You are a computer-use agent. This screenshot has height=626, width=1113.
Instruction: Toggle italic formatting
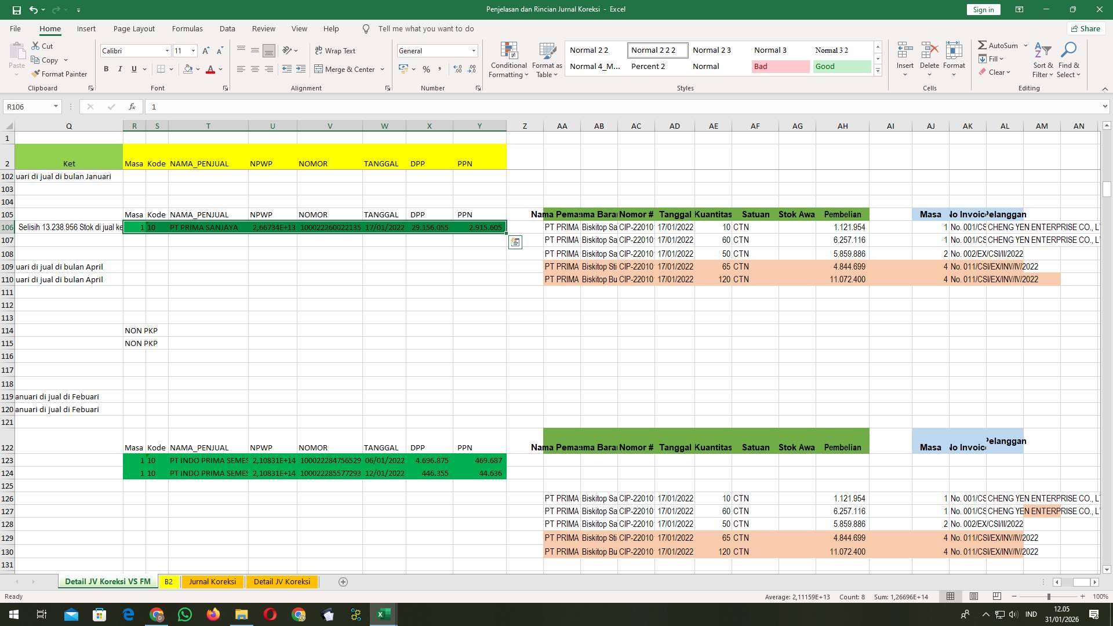pos(120,69)
